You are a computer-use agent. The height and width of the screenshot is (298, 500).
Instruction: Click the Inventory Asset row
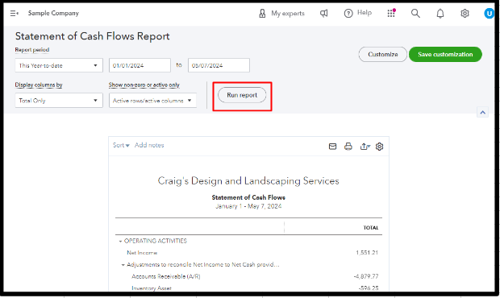pyautogui.click(x=152, y=288)
